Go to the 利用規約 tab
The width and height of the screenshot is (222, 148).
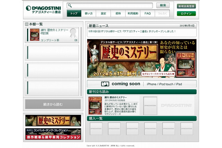coord(133,13)
